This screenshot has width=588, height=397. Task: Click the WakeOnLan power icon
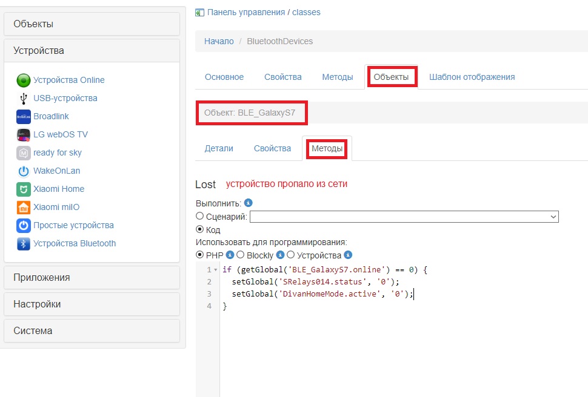pyautogui.click(x=23, y=171)
